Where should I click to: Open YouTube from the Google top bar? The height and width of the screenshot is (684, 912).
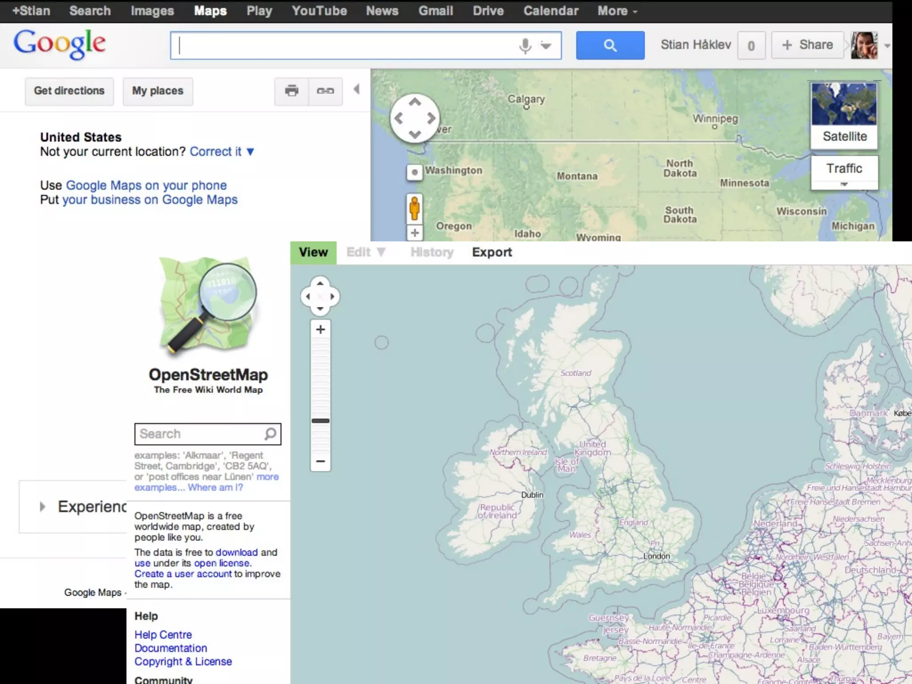pyautogui.click(x=319, y=11)
